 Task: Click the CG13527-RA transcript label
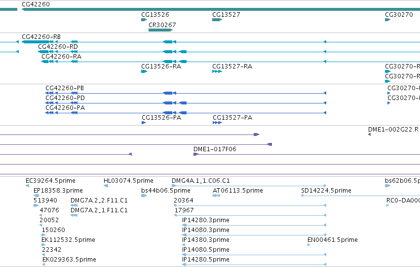click(x=232, y=67)
